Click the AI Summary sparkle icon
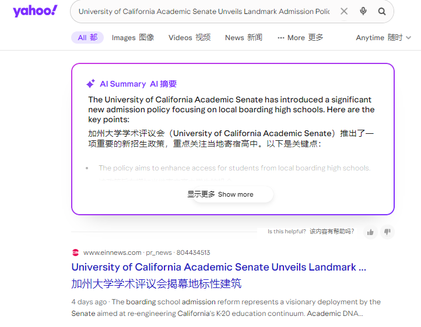The width and height of the screenshot is (421, 327). (x=91, y=84)
